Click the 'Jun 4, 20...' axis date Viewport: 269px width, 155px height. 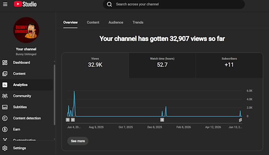pyautogui.click(x=74, y=127)
